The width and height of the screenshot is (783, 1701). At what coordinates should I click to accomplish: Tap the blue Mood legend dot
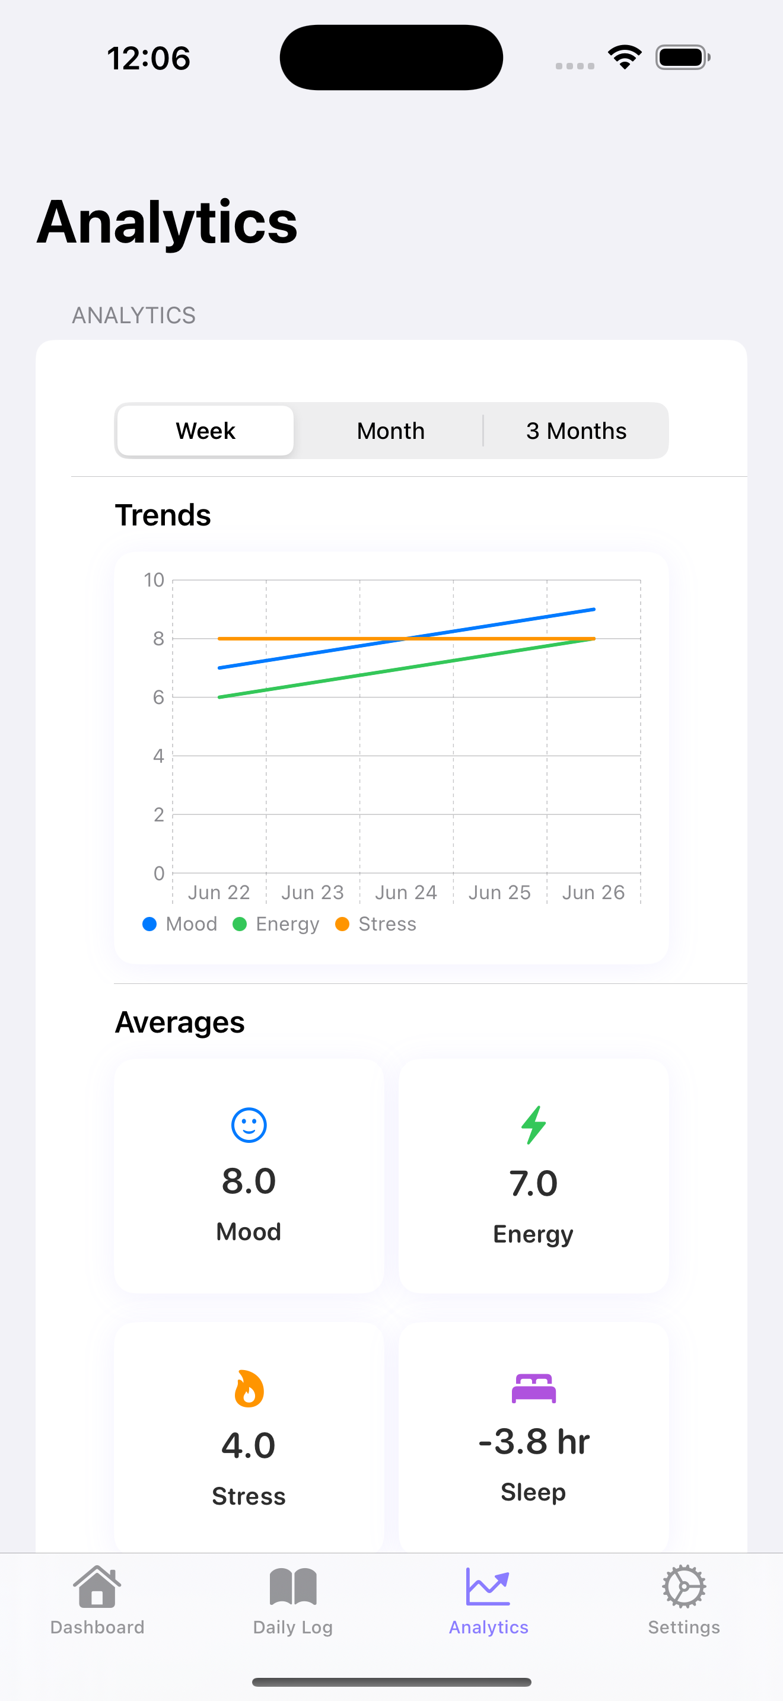149,924
